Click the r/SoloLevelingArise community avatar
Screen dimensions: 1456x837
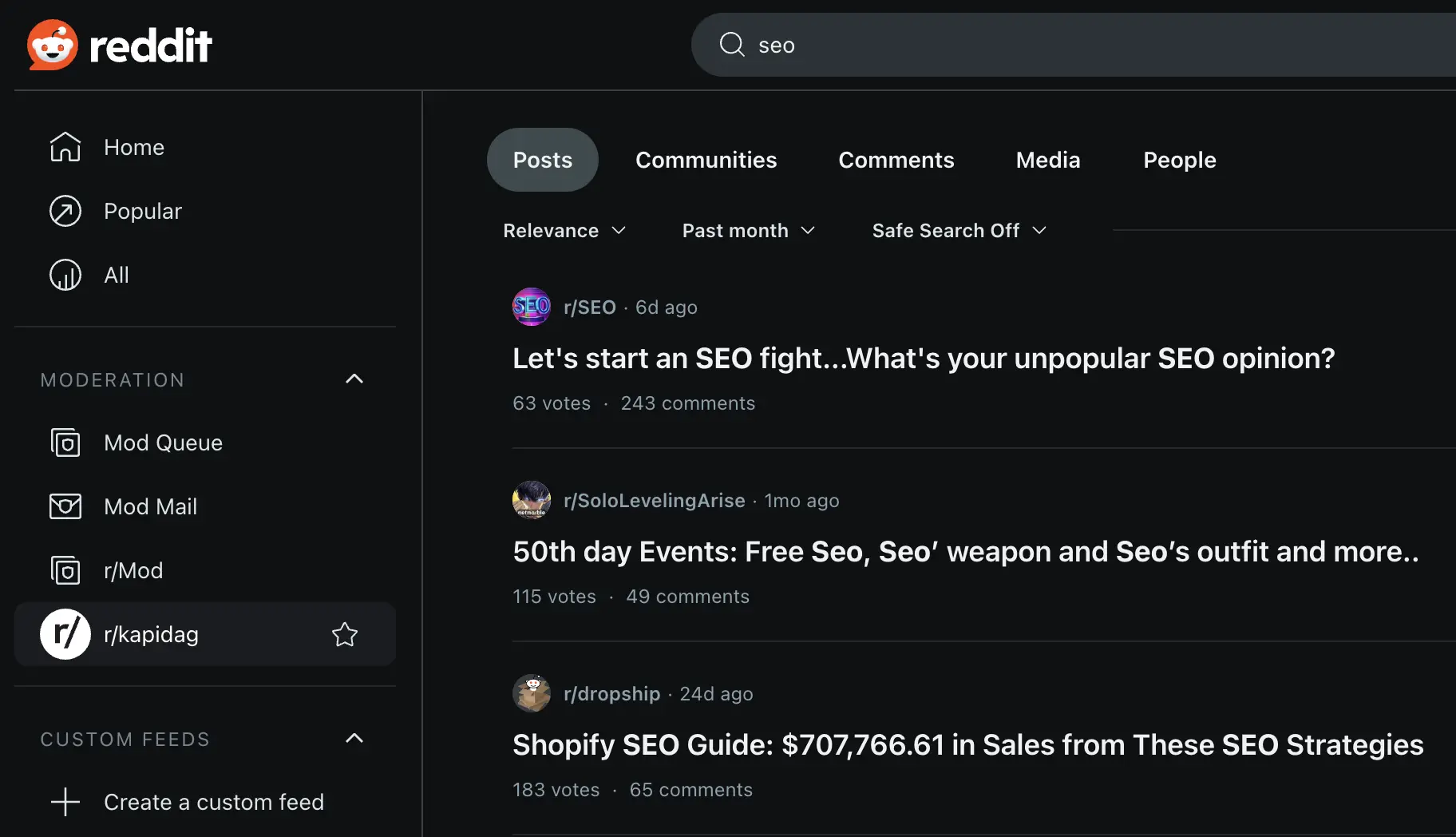click(x=532, y=500)
